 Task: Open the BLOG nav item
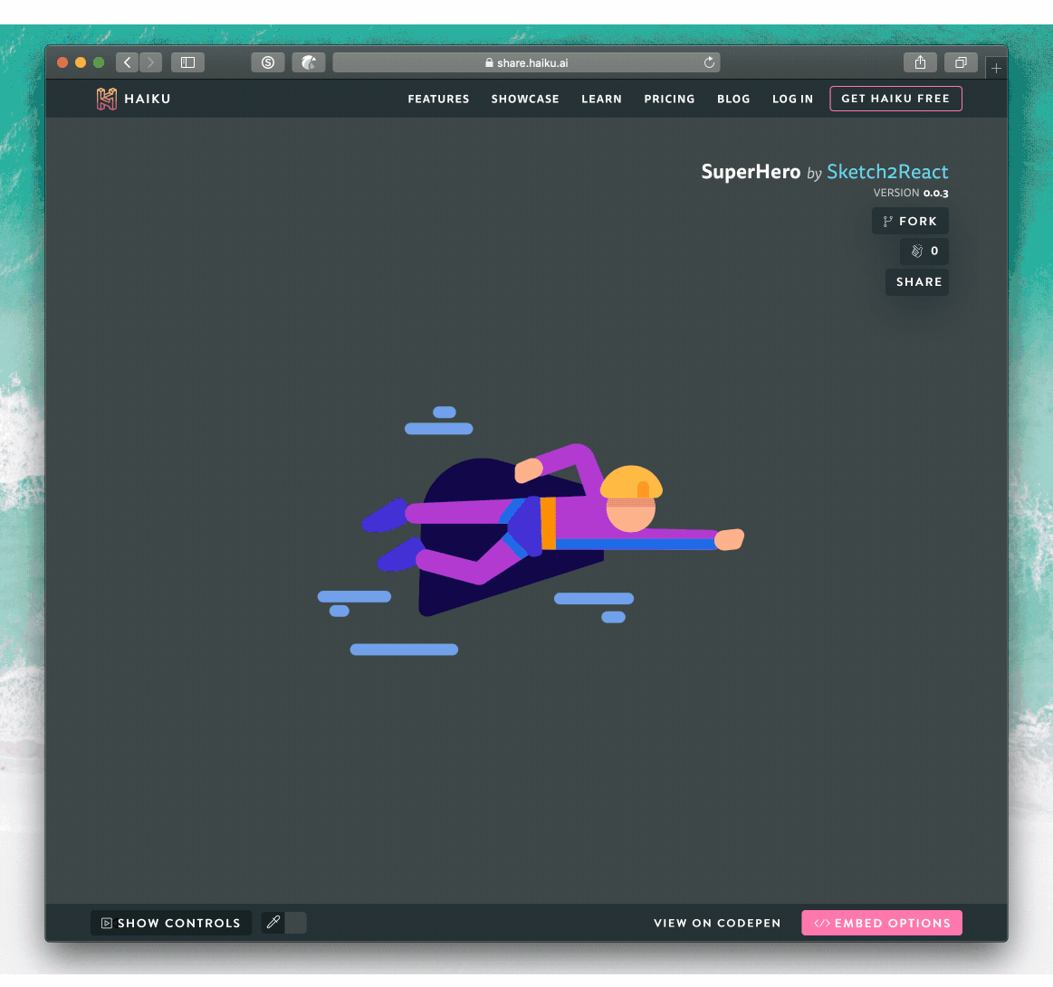(733, 99)
